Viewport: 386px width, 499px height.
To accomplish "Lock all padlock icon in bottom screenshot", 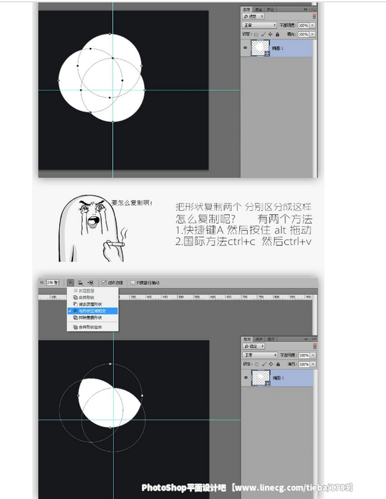I will click(278, 364).
